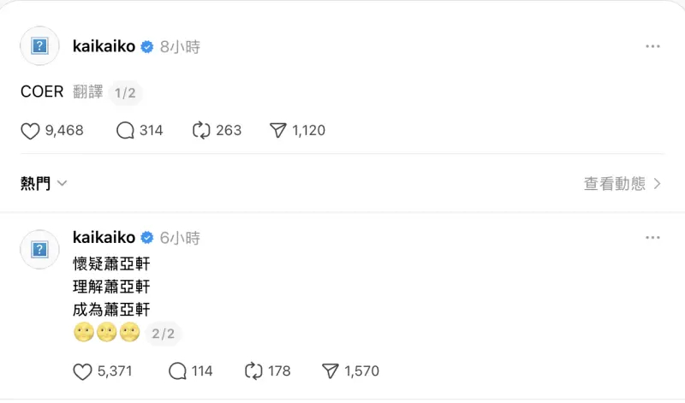Share the second post via send icon
The width and height of the screenshot is (685, 403).
(x=331, y=371)
